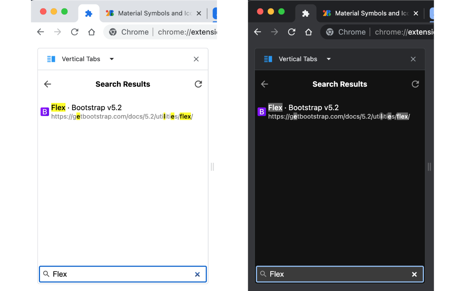Go back in dark browser toolbar
Viewport: 465px width, 291px height.
tap(258, 32)
